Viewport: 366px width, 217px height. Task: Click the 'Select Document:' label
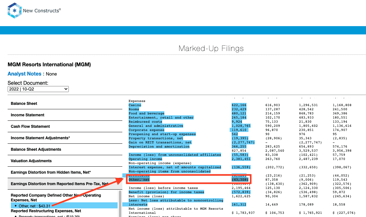click(x=28, y=83)
